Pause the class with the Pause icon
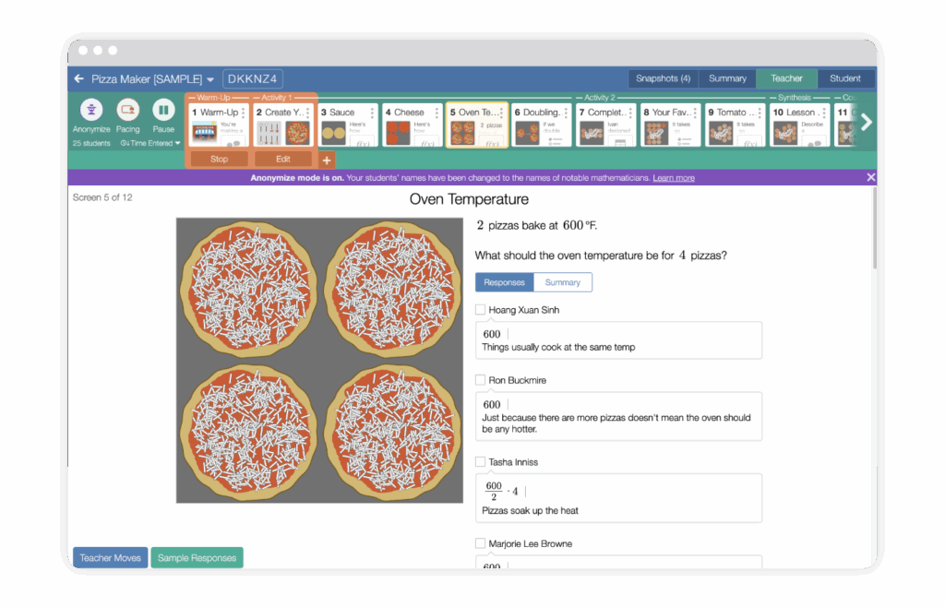 click(x=164, y=112)
